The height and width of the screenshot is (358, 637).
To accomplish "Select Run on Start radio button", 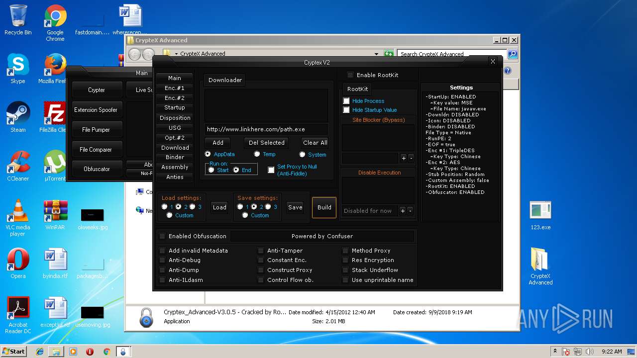I will pos(212,170).
